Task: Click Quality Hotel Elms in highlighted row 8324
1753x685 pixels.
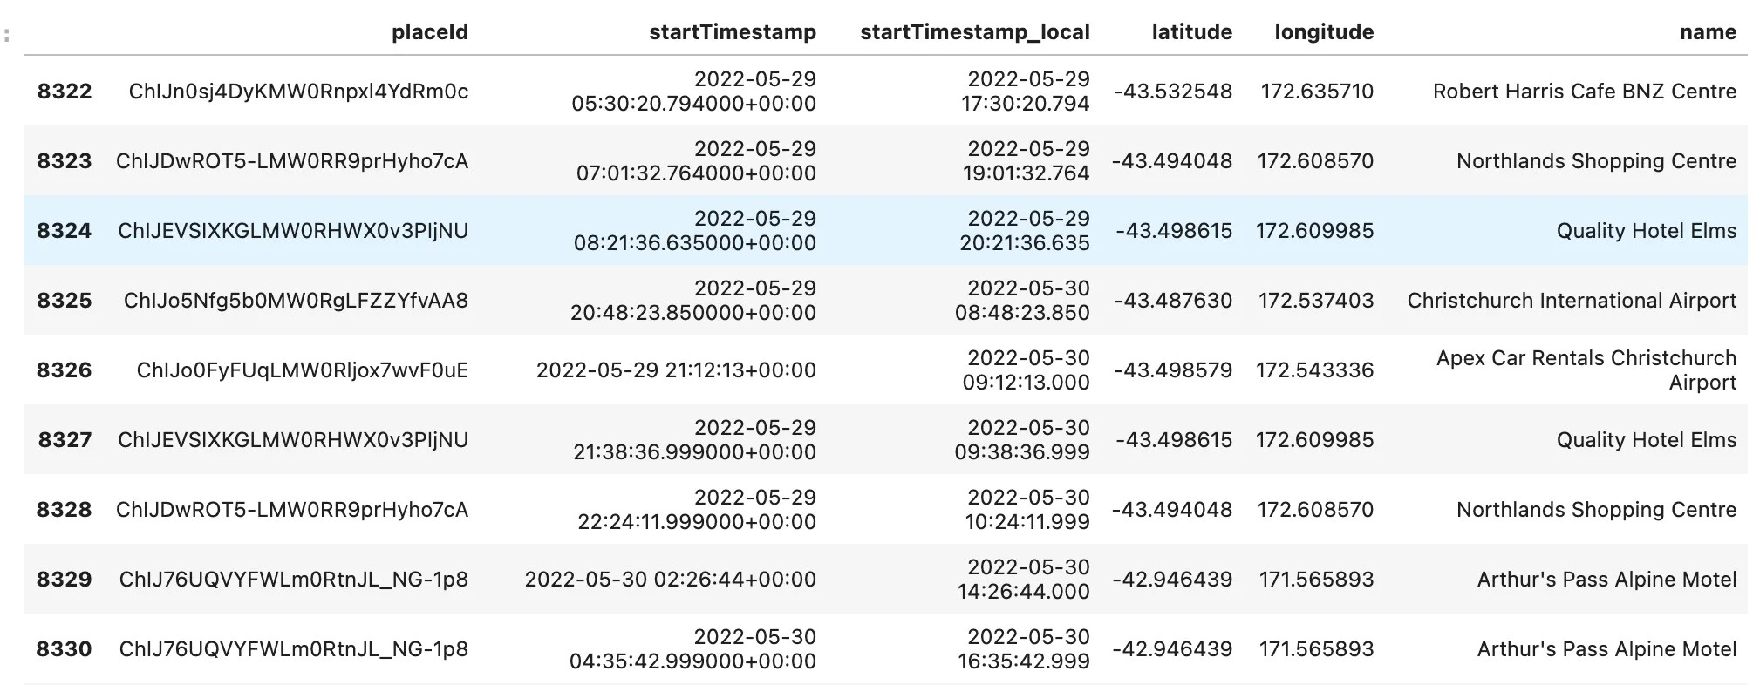Action: [x=1646, y=231]
